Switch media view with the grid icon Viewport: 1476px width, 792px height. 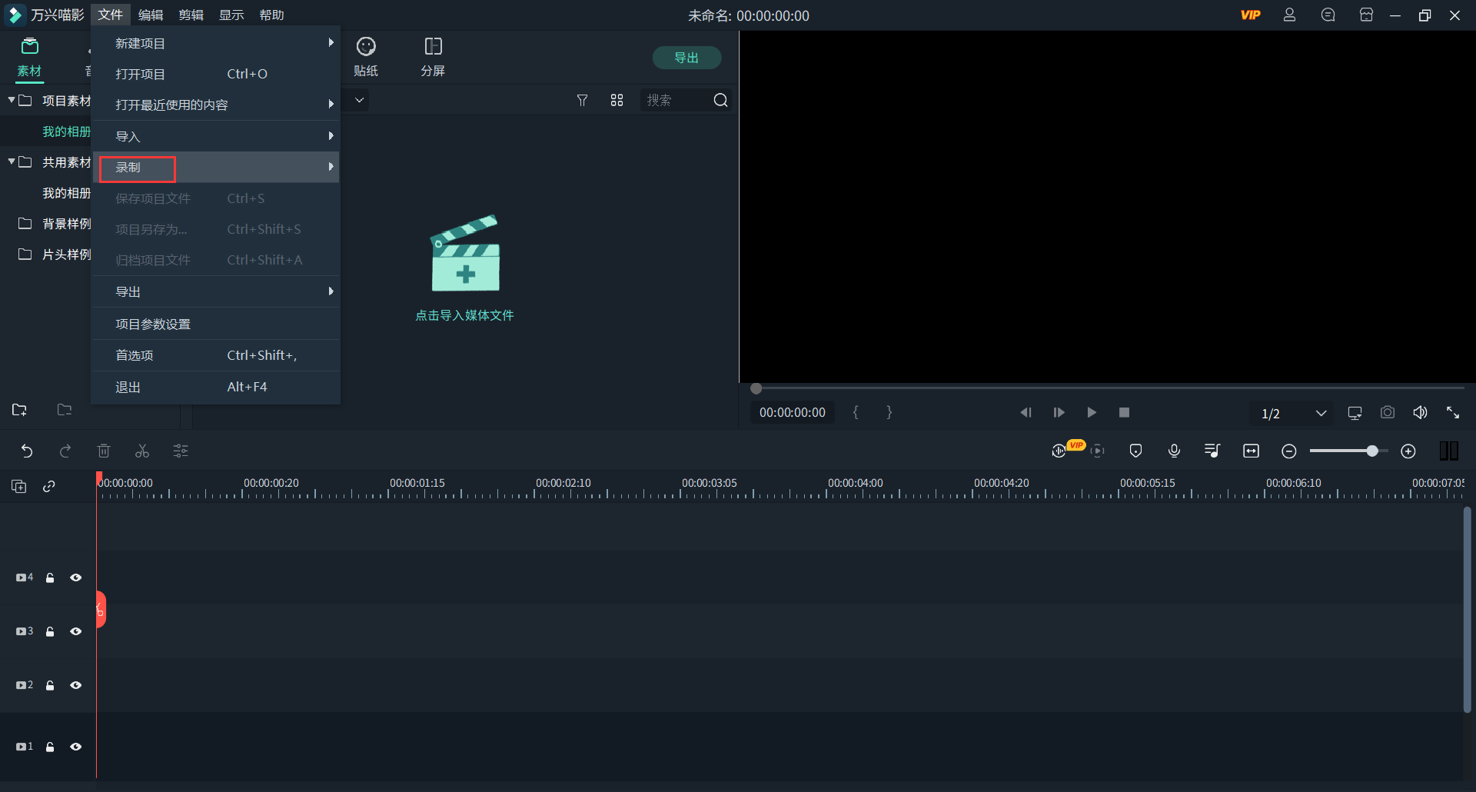coord(617,101)
